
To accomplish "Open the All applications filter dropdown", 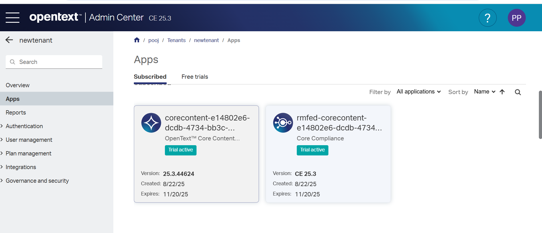I will [x=419, y=92].
